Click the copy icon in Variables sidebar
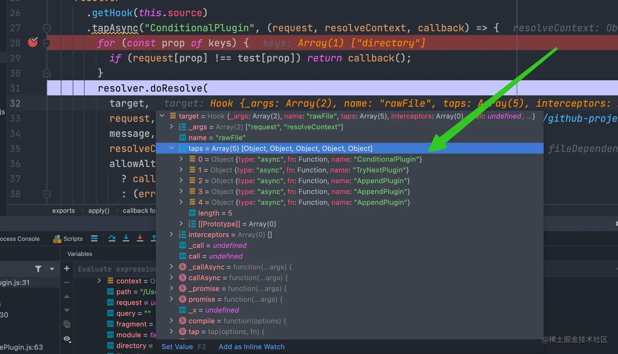The width and height of the screenshot is (618, 354). point(67,324)
